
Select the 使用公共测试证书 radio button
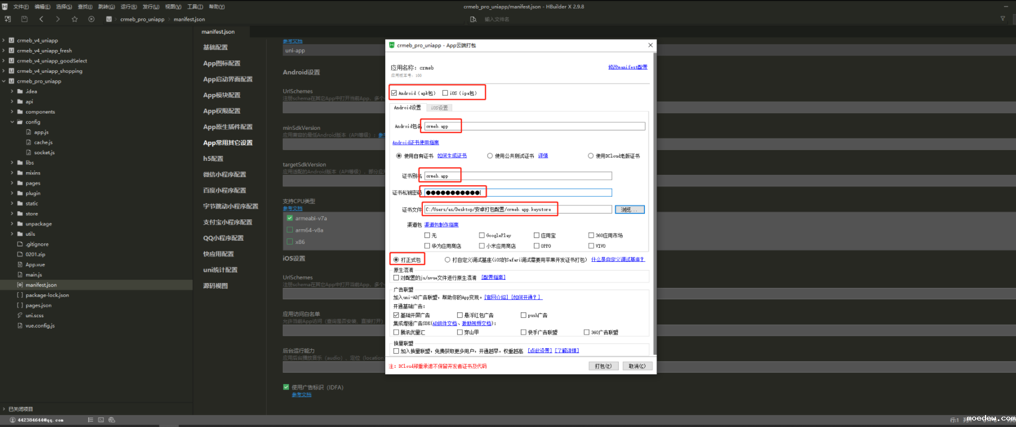pyautogui.click(x=490, y=156)
